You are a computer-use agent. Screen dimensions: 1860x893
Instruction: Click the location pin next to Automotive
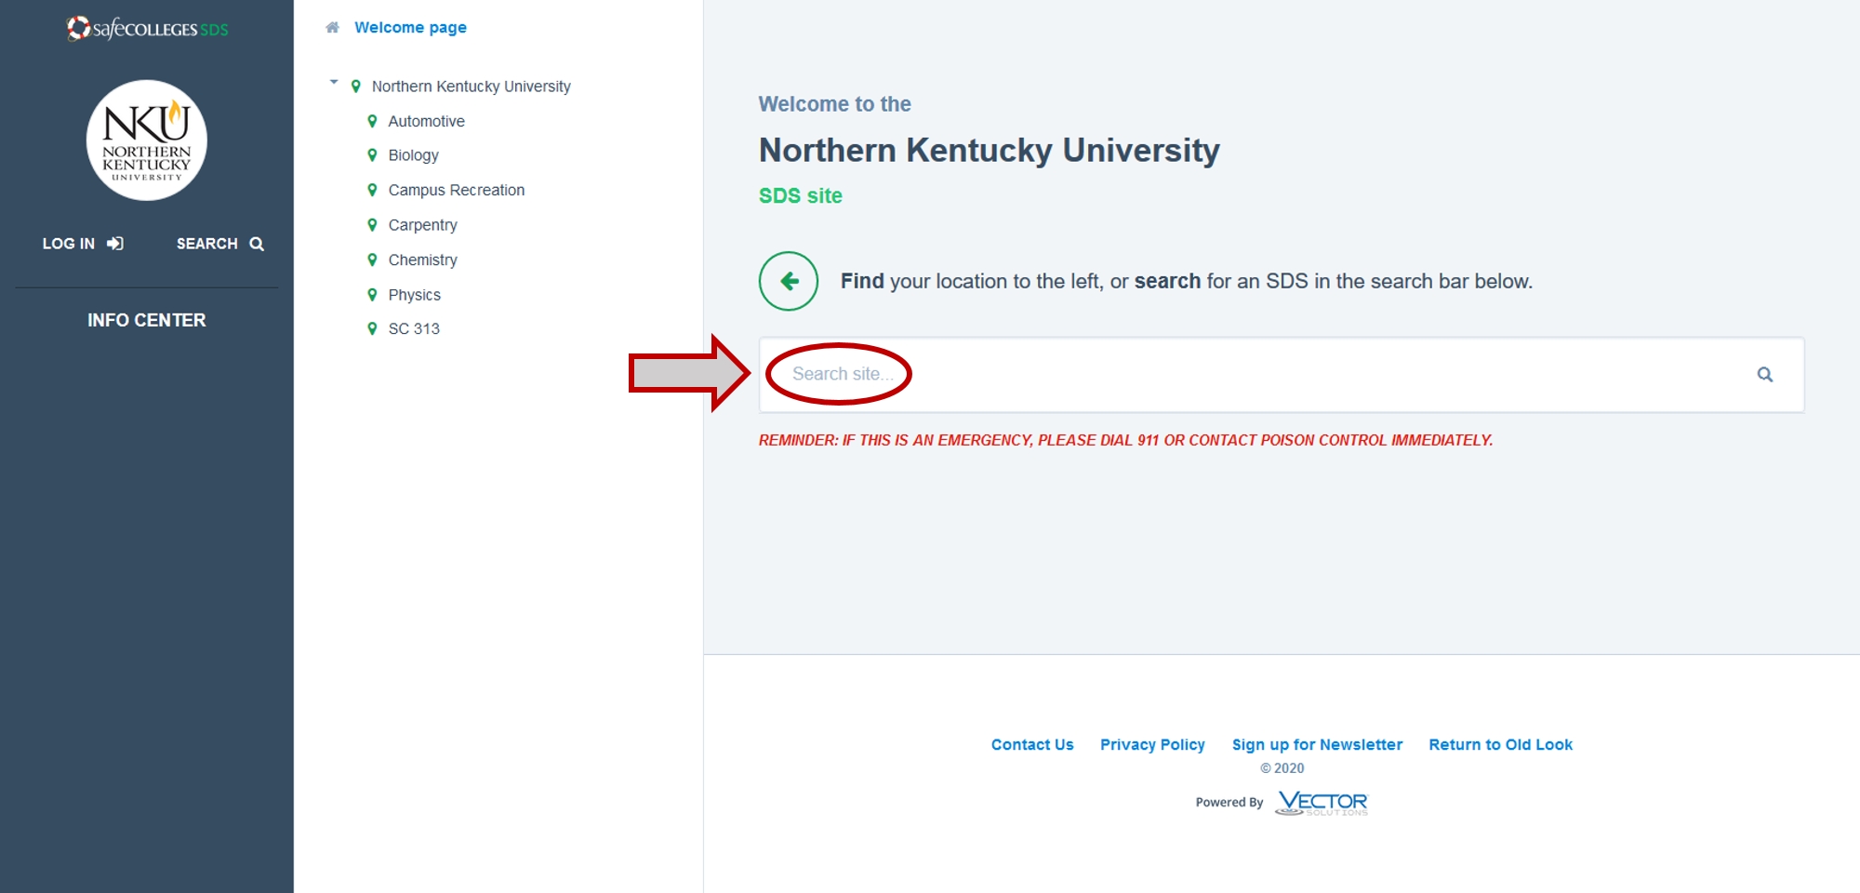pyautogui.click(x=372, y=121)
